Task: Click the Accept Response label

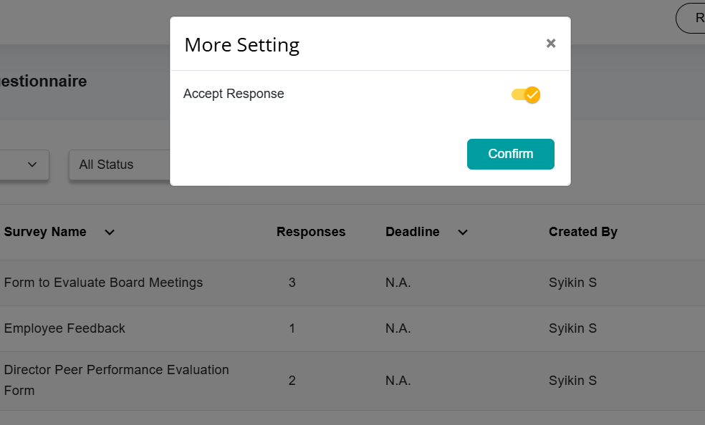Action: [x=234, y=94]
